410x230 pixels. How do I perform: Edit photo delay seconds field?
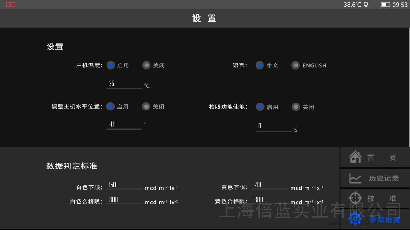pyautogui.click(x=273, y=126)
